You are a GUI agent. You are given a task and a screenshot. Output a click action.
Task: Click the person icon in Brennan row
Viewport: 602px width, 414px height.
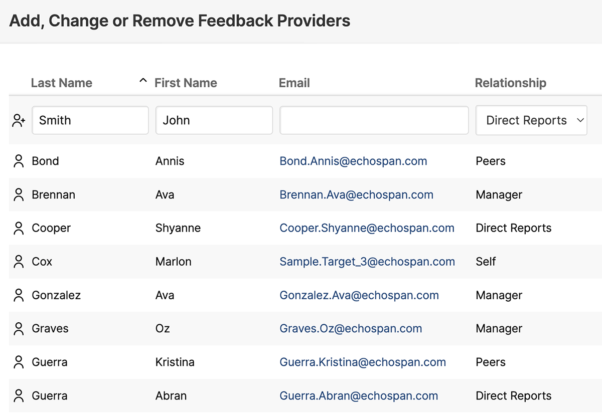[19, 195]
